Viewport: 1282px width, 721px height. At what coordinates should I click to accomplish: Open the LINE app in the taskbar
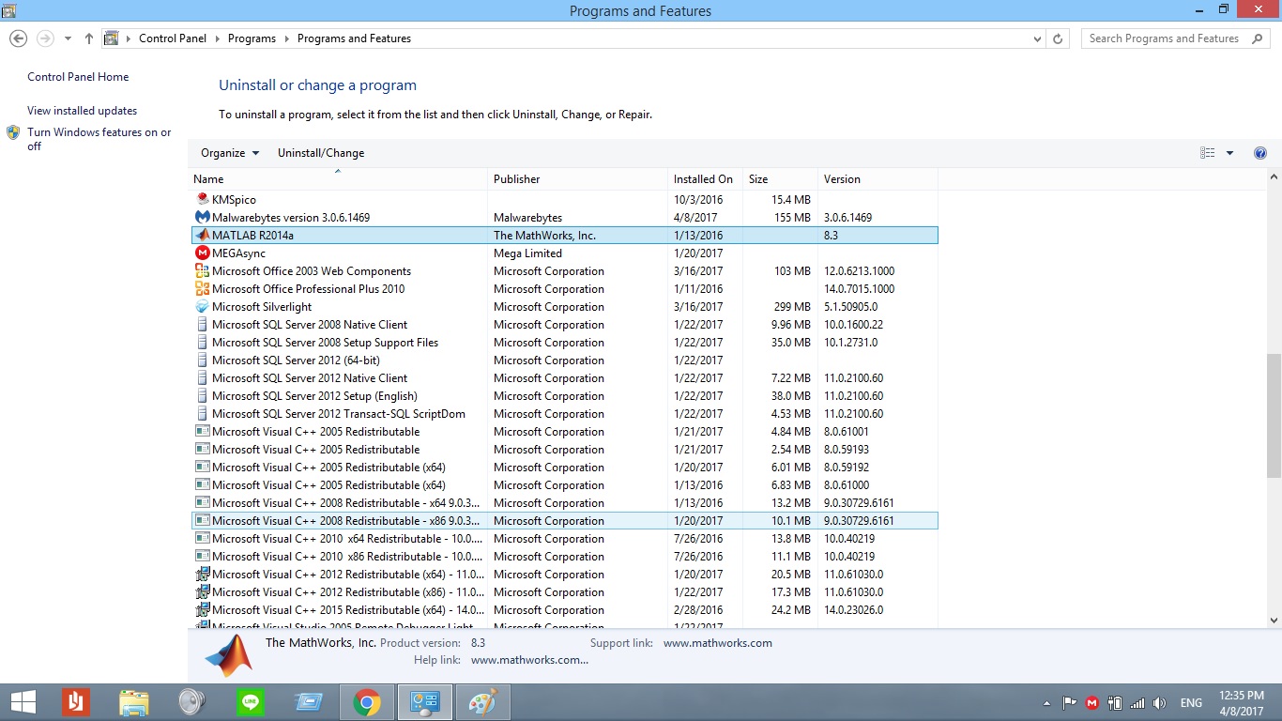click(x=251, y=701)
